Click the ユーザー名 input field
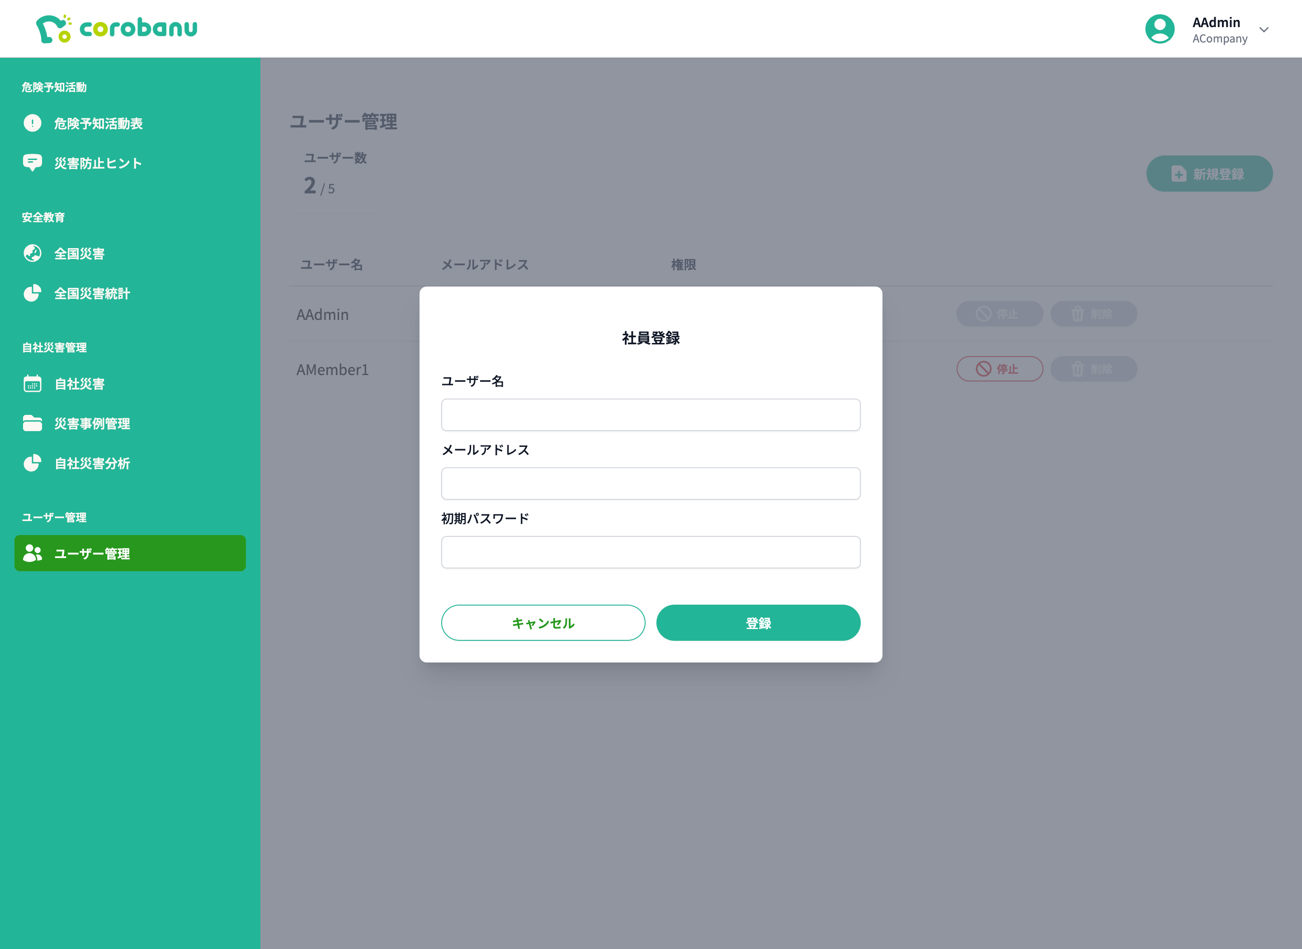Screen dimensions: 1302x949 pyautogui.click(x=651, y=415)
